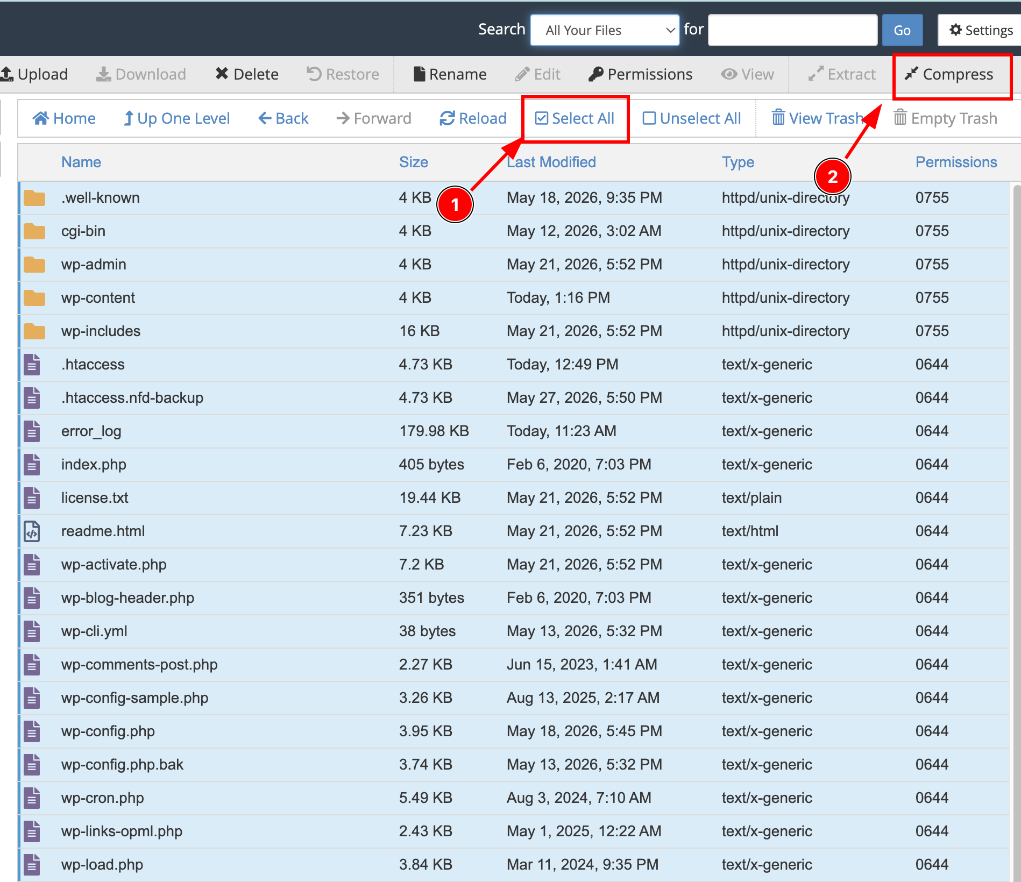Click Unselect All checkbox
This screenshot has height=882, width=1021.
tap(692, 118)
